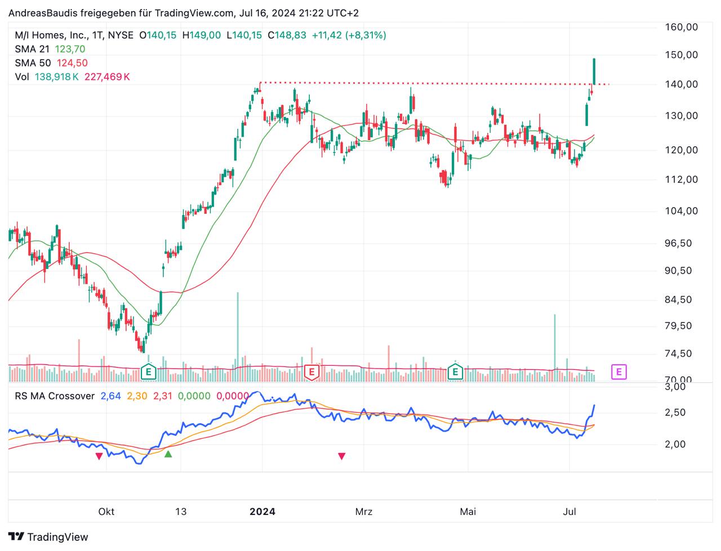Image resolution: width=721 pixels, height=551 pixels.
Task: Click the latest tall green breakout candle
Action: click(594, 71)
